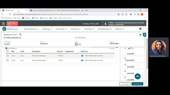Screen dimensions: 170x95
Task: Select billing window 5
Action: 133,78
